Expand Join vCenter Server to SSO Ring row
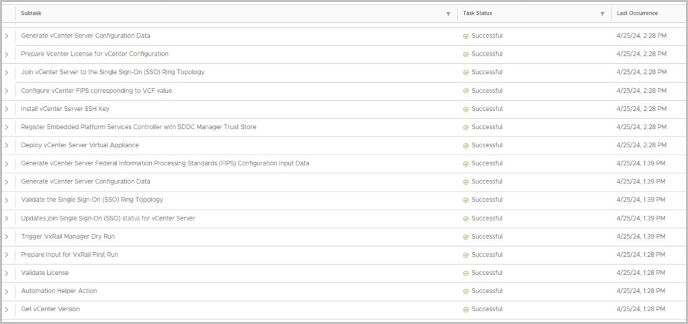 [7, 72]
